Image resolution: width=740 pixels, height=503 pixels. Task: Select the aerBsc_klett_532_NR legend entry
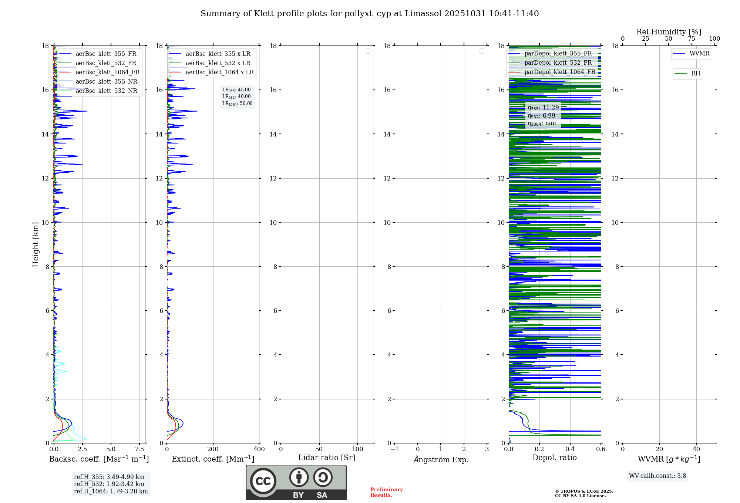click(106, 91)
